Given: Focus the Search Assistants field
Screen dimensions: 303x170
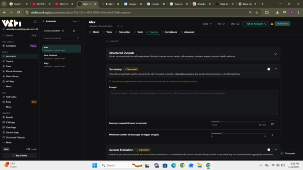Looking at the screenshot, I should 61,38.
